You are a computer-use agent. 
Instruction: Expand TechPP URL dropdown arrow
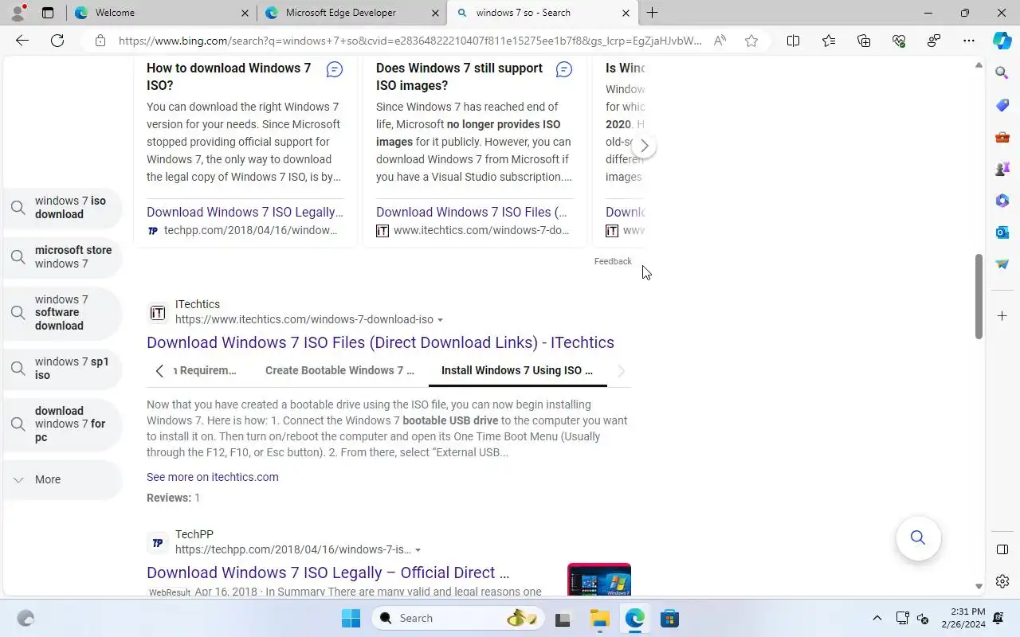[x=418, y=550]
